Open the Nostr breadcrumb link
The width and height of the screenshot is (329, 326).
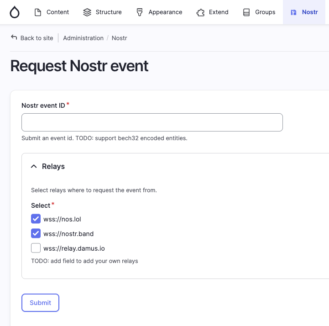point(119,38)
